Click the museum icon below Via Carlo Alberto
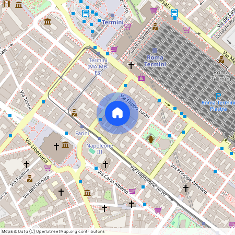235x235 pixels. (x=87, y=193)
